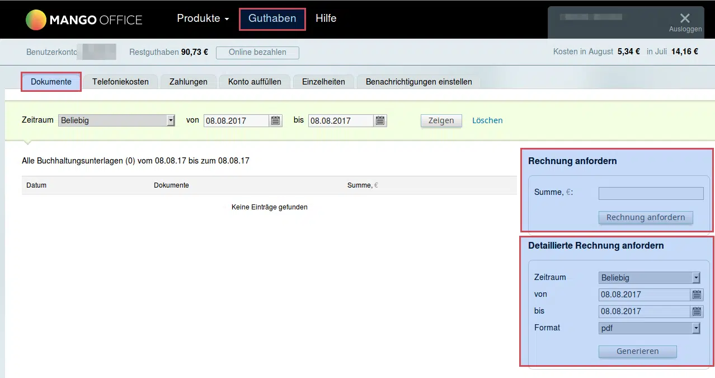Focus the Summe input field

click(x=651, y=193)
